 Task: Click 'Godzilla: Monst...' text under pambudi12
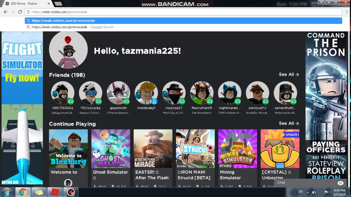(257, 113)
